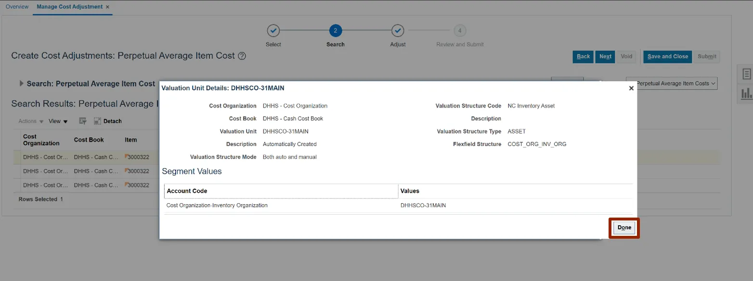Click the Adjust step checkmark icon
This screenshot has height=281, width=753.
(398, 31)
